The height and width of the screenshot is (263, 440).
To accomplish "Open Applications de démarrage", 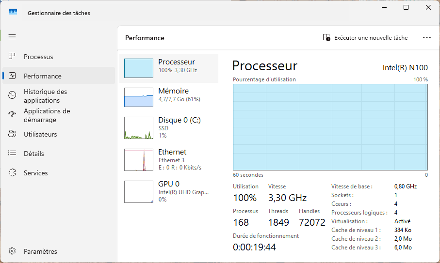I will click(x=59, y=115).
